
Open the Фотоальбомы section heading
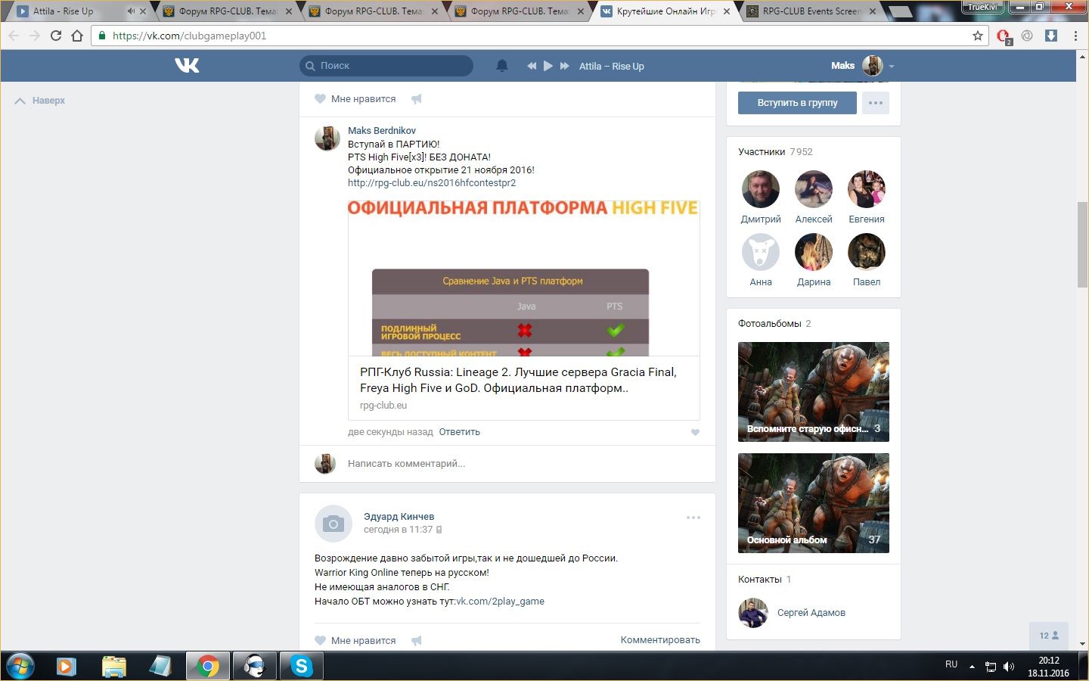click(774, 324)
